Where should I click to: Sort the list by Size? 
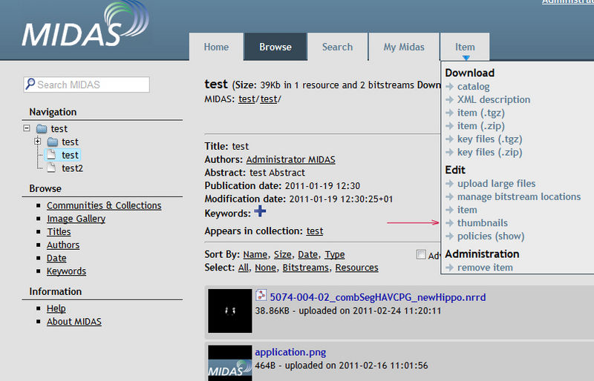[x=282, y=254]
